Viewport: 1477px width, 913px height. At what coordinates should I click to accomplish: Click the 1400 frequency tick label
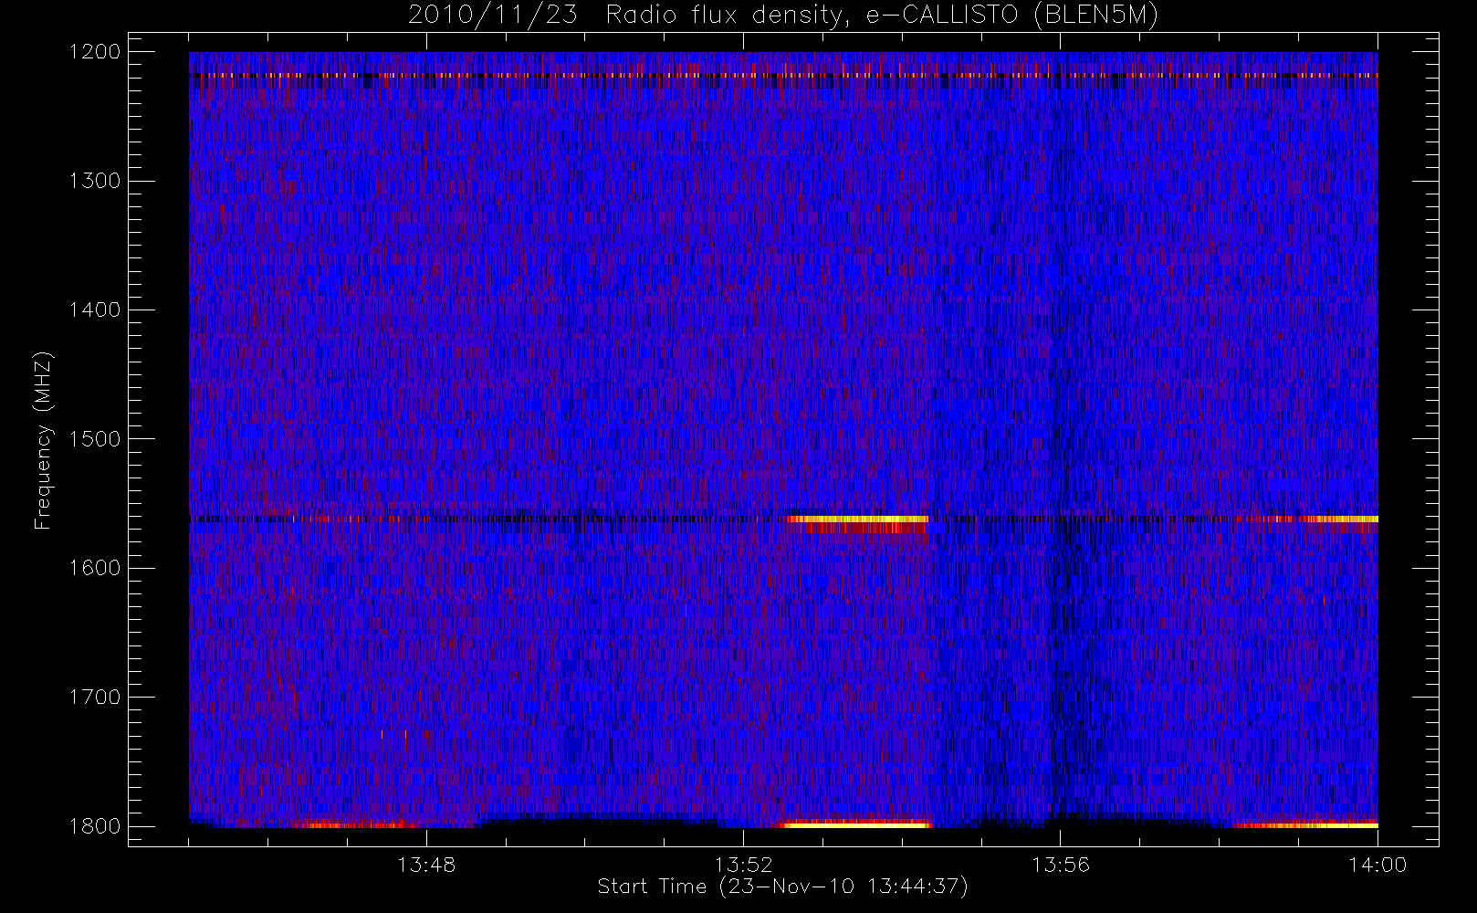point(95,310)
